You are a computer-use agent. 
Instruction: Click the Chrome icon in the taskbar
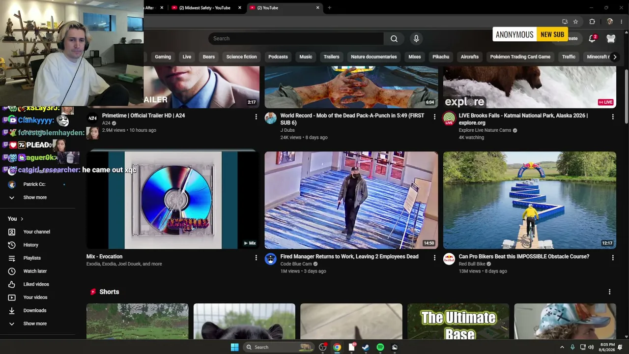click(x=337, y=347)
